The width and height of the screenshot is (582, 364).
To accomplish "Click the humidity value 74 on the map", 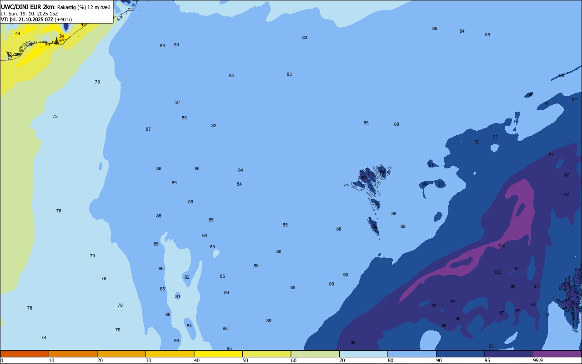I will pos(44,338).
